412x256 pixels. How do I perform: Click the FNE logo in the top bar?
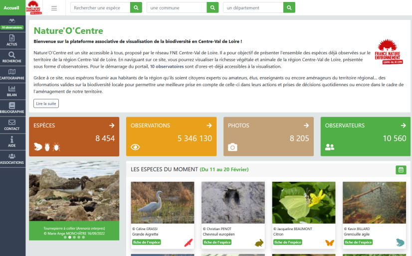[33, 7]
